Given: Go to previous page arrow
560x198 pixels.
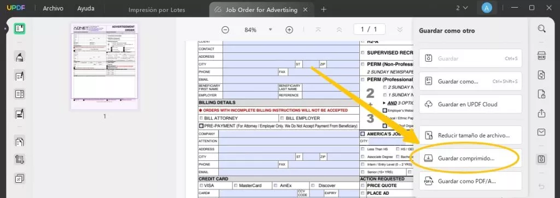Looking at the screenshot, I should pos(339,30).
